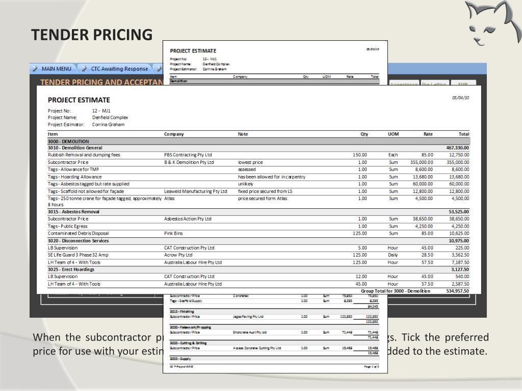Image resolution: width=522 pixels, height=391 pixels.
Task: Select SE Life Guard 3 Phase 32 Amp item
Action: [x=78, y=255]
